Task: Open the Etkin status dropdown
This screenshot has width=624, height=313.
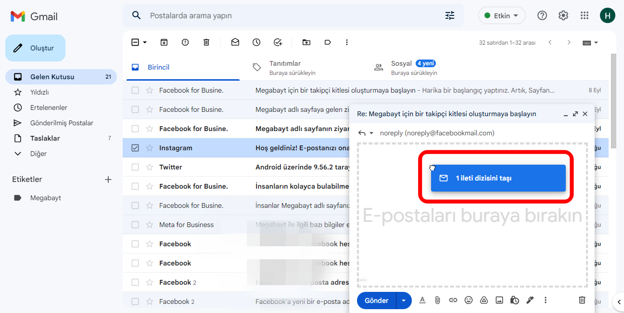Action: (x=502, y=15)
